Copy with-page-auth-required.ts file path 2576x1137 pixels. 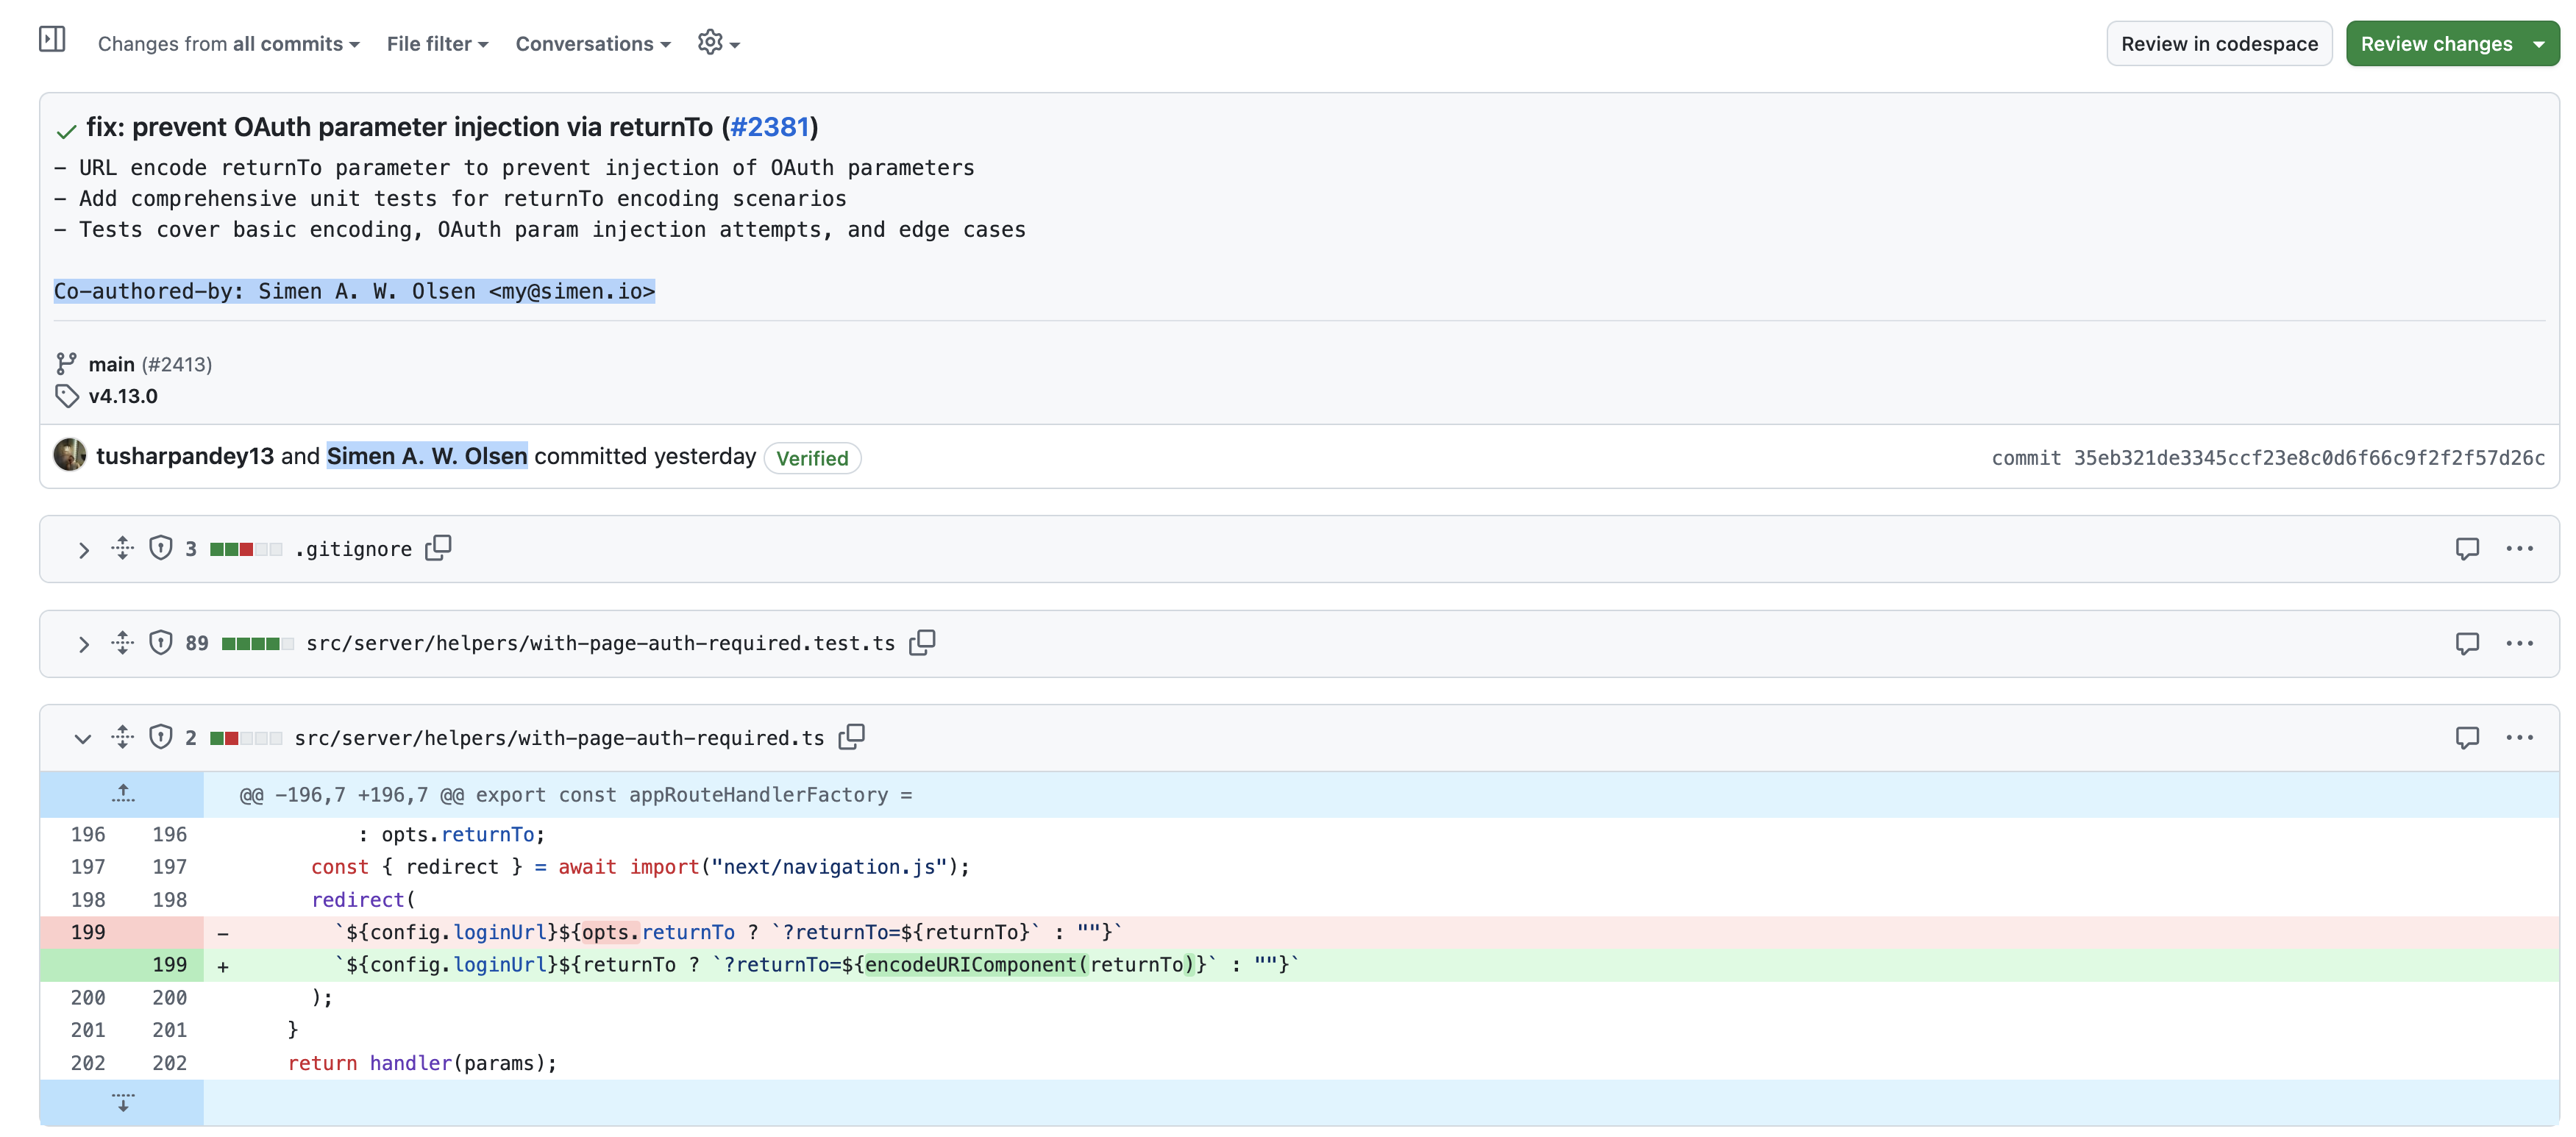pyautogui.click(x=851, y=737)
